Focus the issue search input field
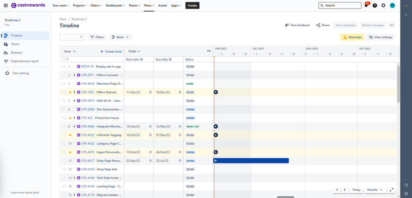The image size is (412, 198). [72, 37]
